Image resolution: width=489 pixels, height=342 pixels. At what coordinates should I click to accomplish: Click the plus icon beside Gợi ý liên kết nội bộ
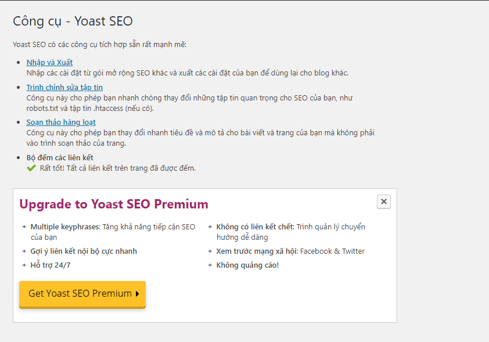(x=24, y=251)
